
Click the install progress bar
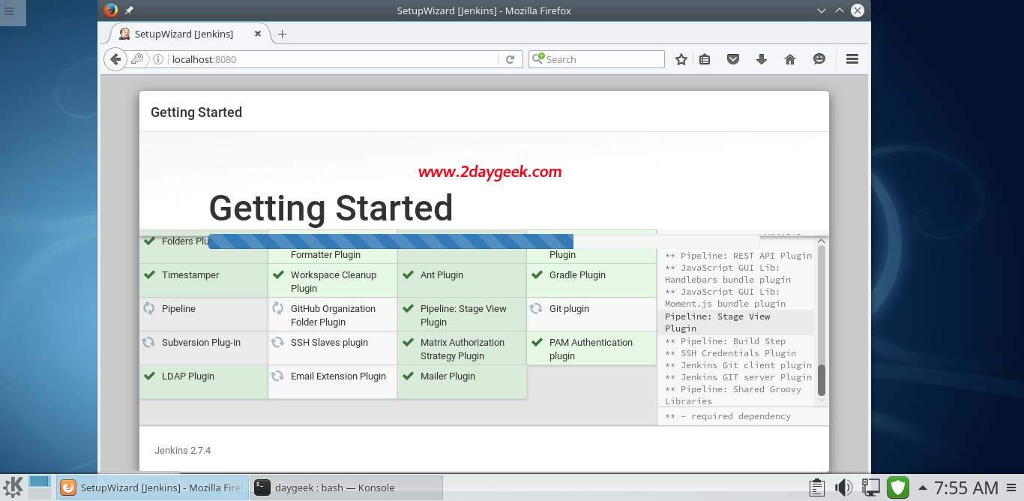pos(484,241)
